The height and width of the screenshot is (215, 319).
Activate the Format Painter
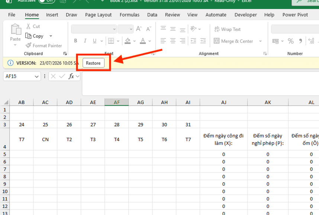44,46
